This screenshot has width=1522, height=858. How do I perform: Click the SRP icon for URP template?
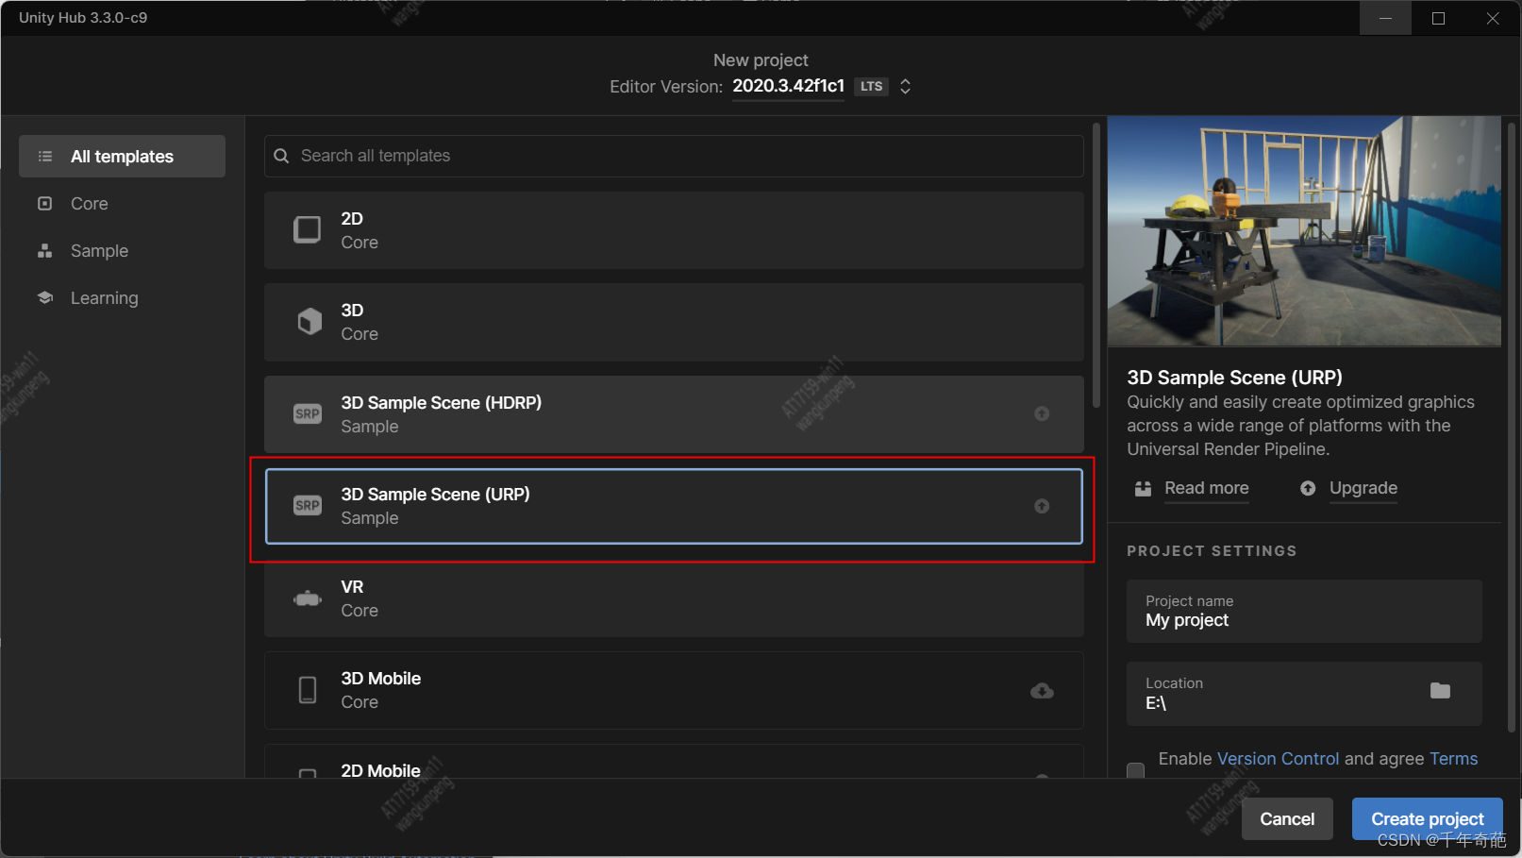pyautogui.click(x=308, y=506)
